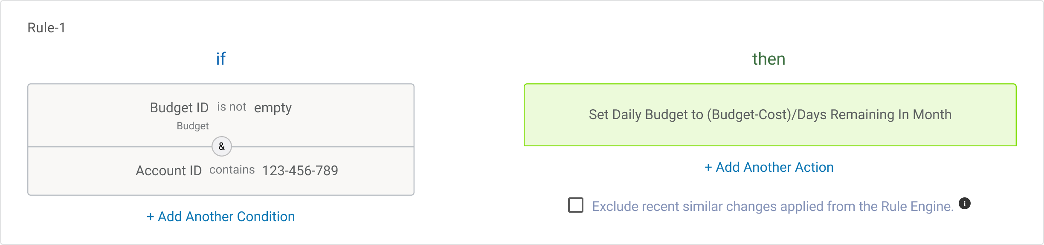
Task: Click the ampersand AND operator circle
Action: 222,146
